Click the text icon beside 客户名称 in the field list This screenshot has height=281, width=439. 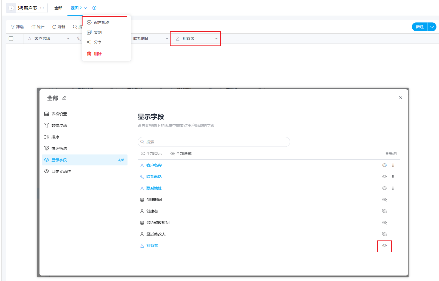tap(142, 165)
